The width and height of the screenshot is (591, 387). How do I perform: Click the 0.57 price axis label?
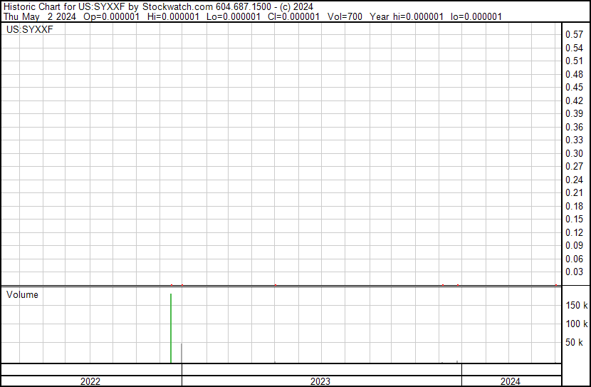coord(575,34)
